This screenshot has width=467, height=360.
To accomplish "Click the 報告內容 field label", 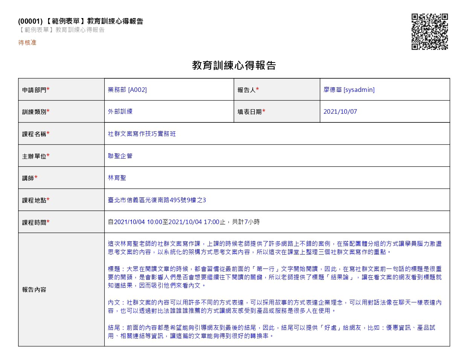I will [34, 290].
